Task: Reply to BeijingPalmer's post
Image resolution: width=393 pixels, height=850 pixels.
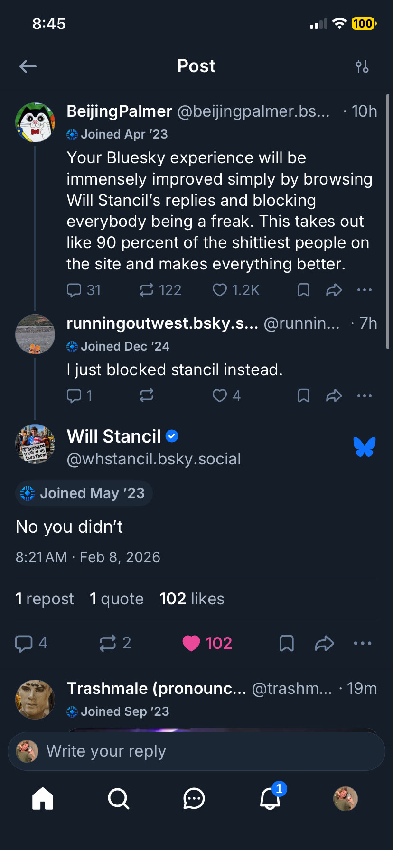Action: (x=74, y=290)
